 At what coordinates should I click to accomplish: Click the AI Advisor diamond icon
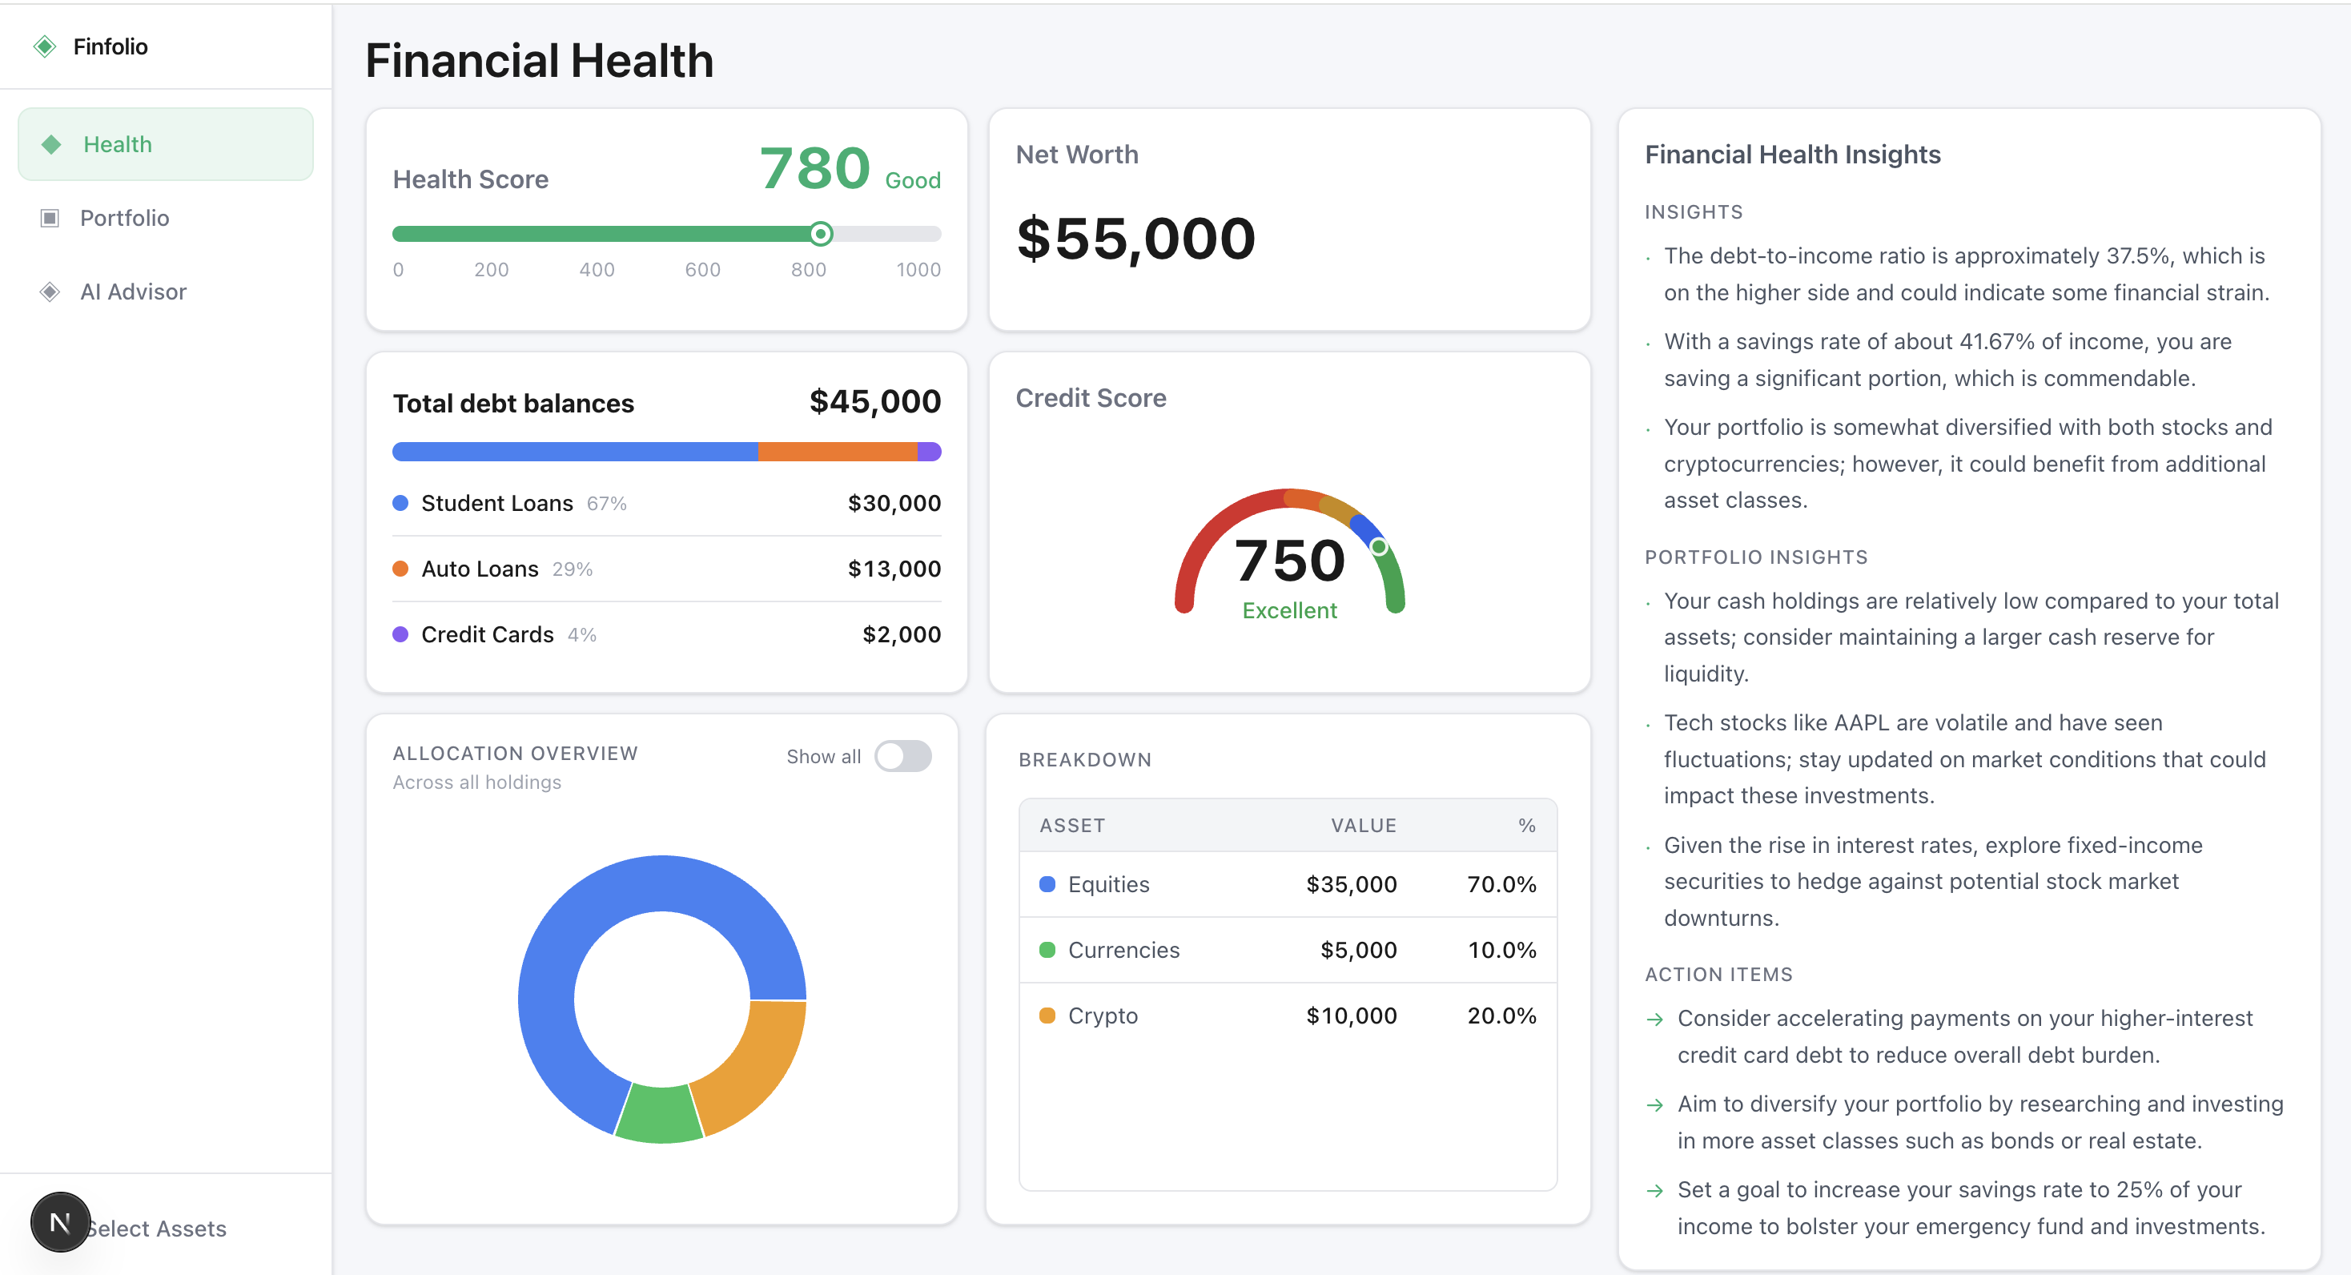pos(52,292)
